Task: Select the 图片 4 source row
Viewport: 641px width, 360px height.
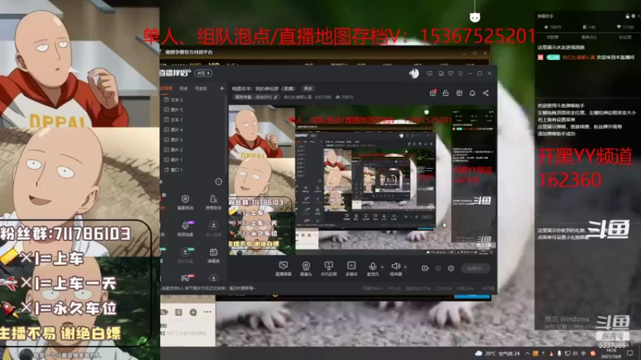Action: (x=192, y=130)
